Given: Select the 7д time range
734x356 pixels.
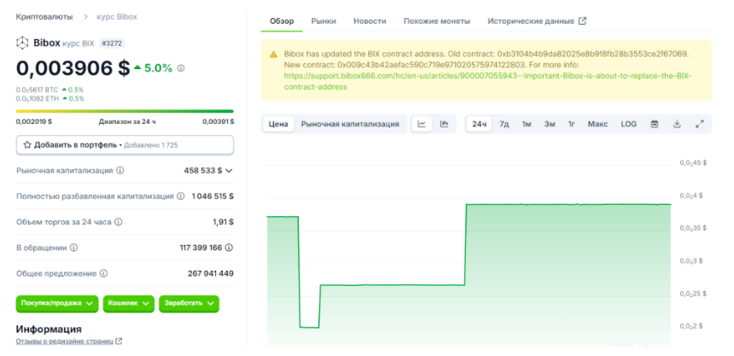Looking at the screenshot, I should coord(504,124).
